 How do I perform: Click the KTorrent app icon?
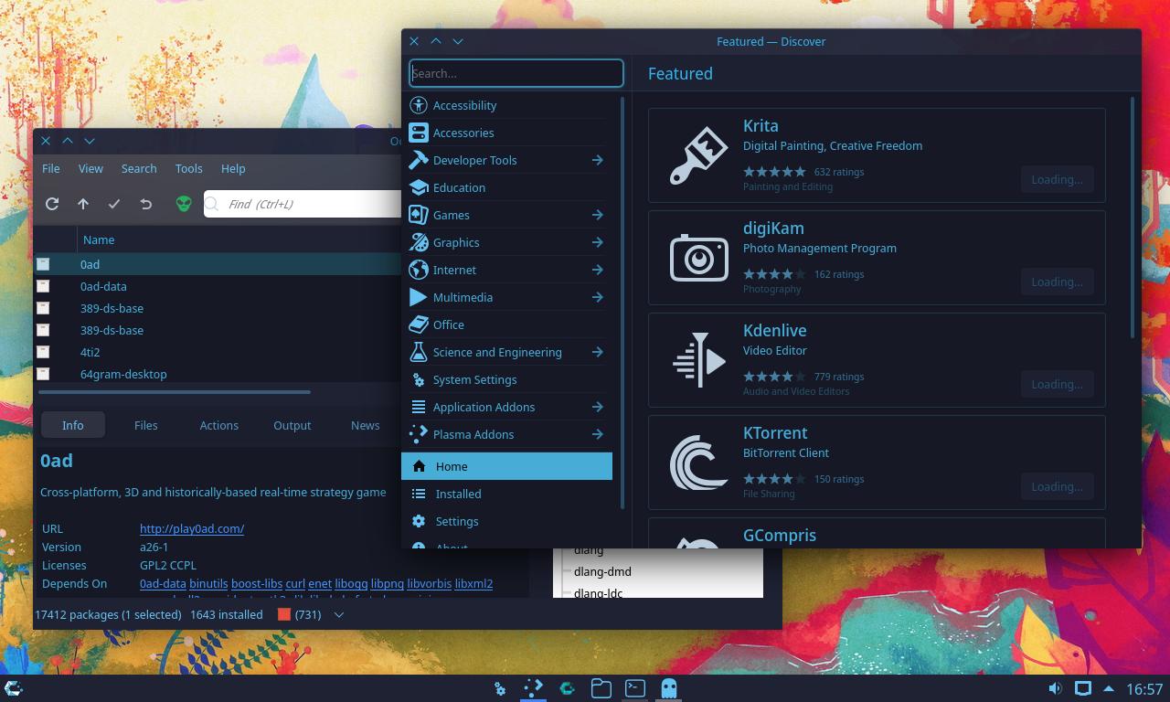pyautogui.click(x=699, y=463)
